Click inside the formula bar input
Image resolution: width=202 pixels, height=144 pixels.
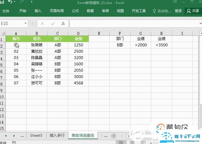134,24
